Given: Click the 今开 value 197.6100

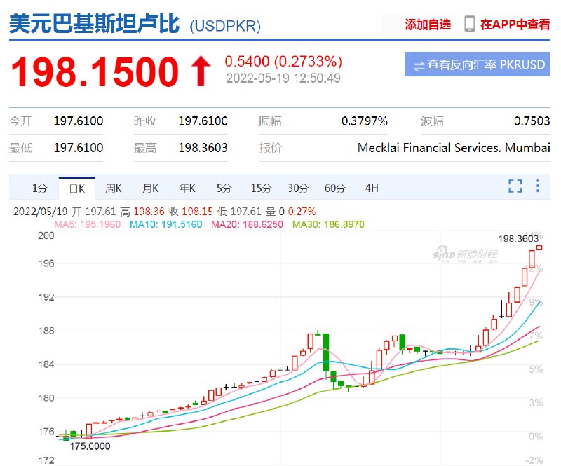Looking at the screenshot, I should point(79,121).
